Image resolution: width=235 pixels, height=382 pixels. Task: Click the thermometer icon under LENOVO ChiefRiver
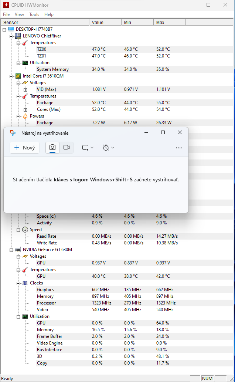click(x=25, y=43)
